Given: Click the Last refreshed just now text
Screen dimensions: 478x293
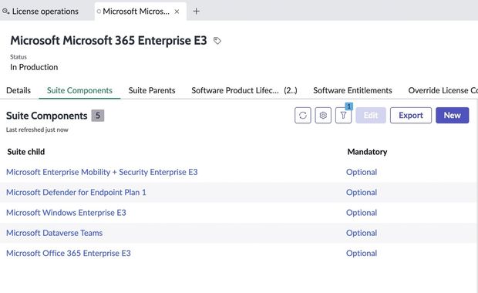Looking at the screenshot, I should click(37, 130).
